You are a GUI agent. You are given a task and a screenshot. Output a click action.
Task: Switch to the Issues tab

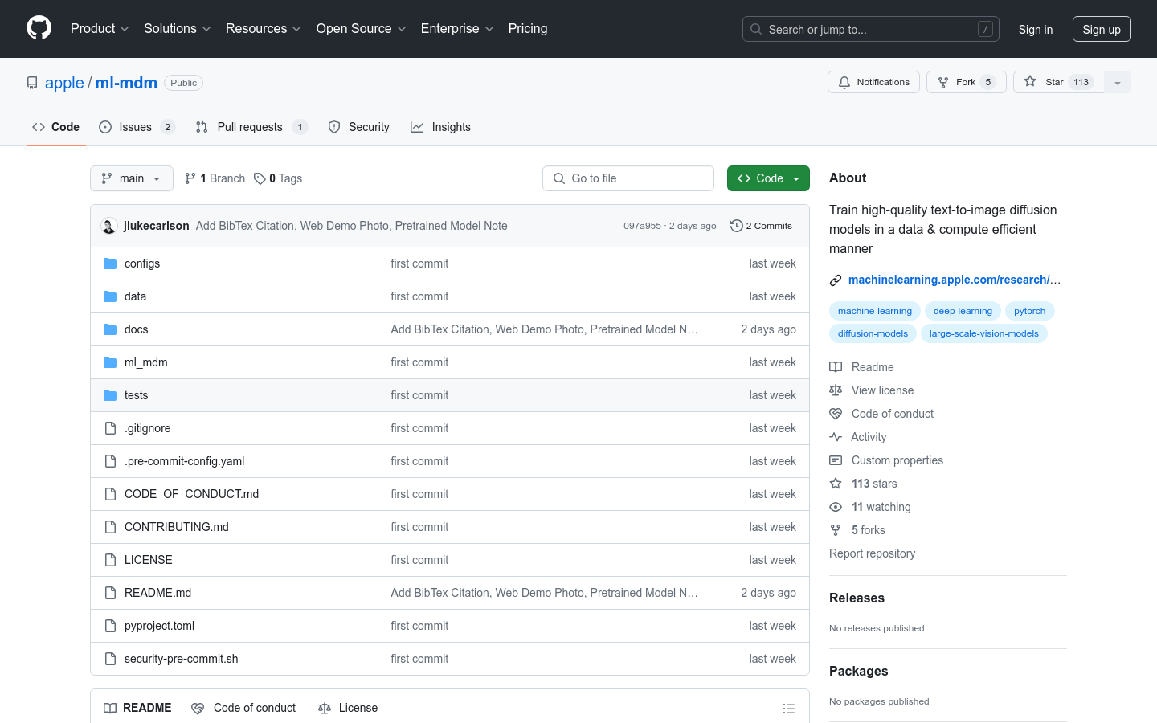137,127
